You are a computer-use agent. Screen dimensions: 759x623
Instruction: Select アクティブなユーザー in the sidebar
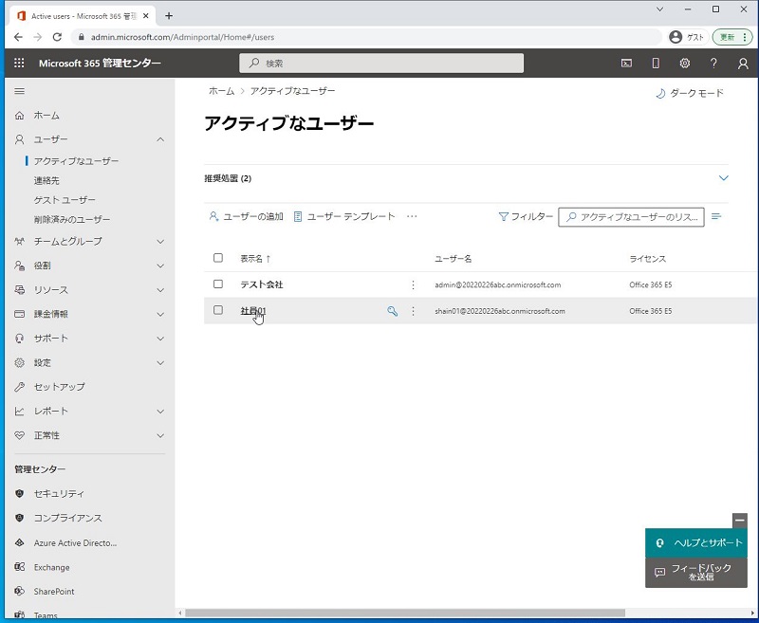[76, 161]
